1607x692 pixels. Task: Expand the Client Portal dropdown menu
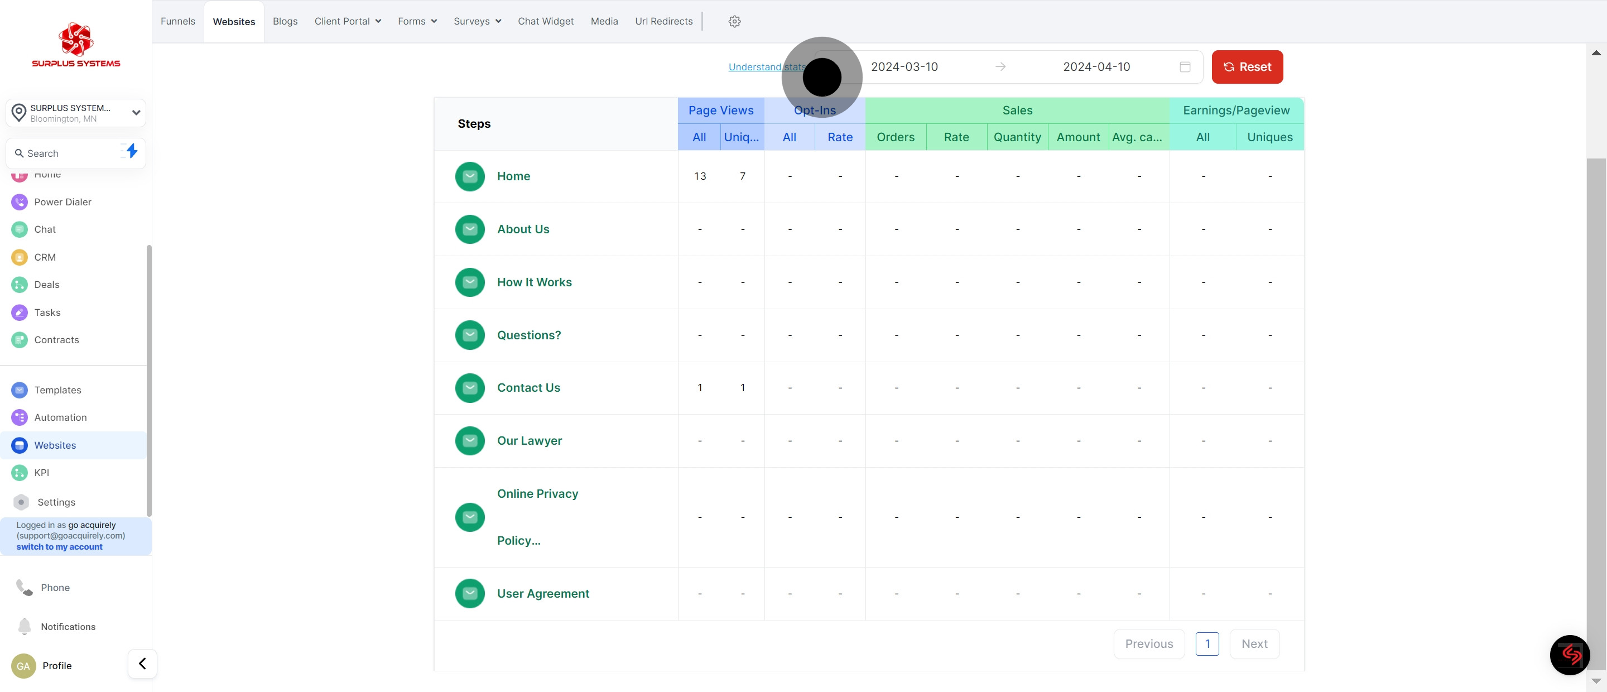[348, 21]
